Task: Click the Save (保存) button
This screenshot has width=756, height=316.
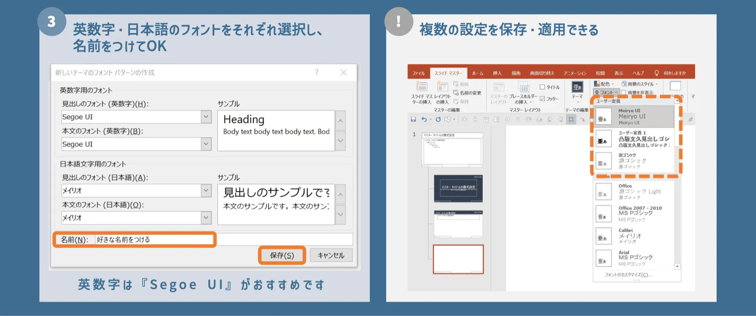Action: point(282,255)
